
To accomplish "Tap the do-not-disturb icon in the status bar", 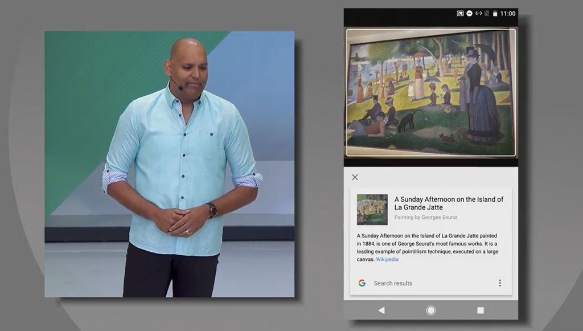I will (x=470, y=14).
